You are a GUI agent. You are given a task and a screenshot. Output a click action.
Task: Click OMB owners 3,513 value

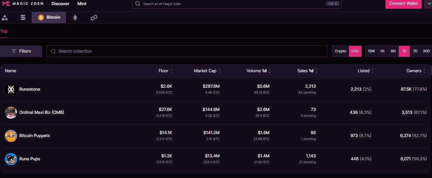tap(407, 113)
